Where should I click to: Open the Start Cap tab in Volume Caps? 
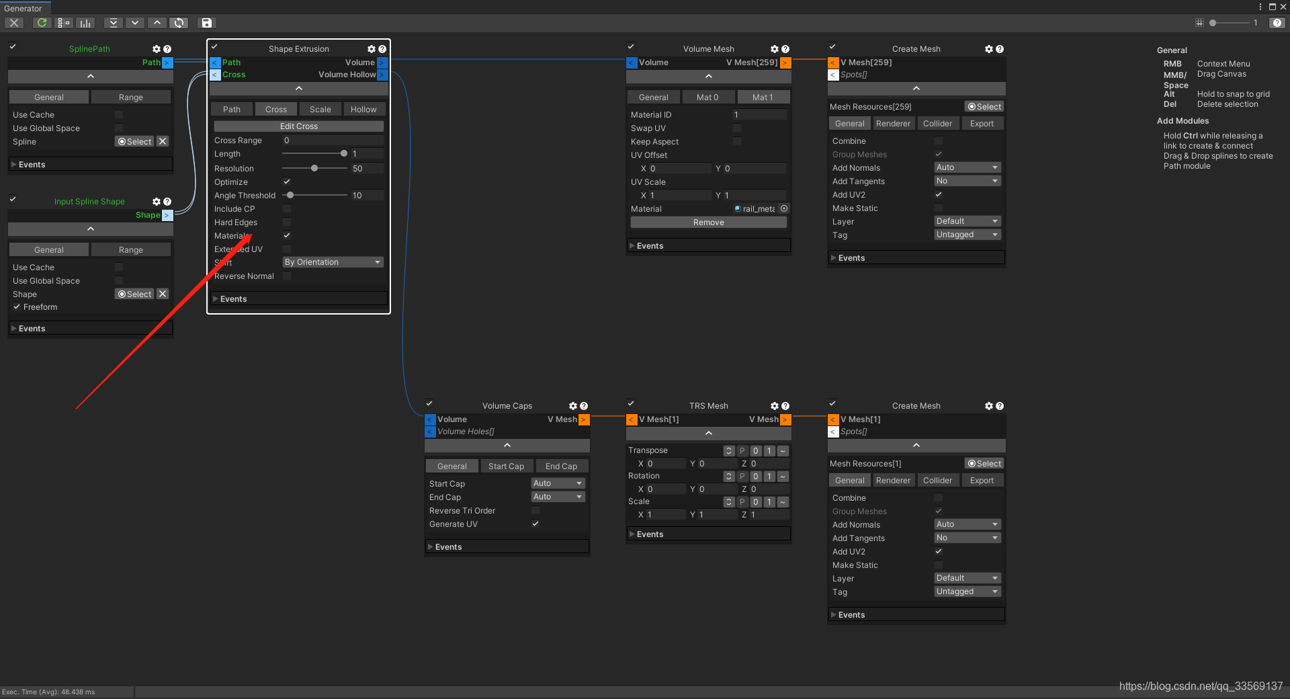pos(506,466)
